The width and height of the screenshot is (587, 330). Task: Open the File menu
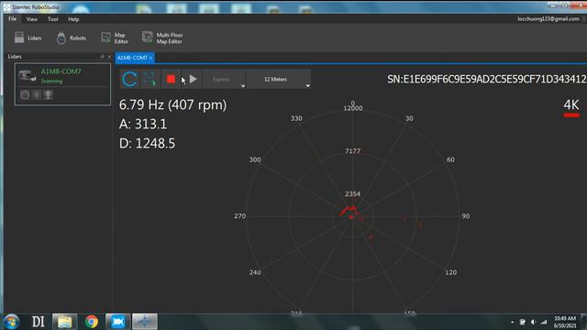pyautogui.click(x=12, y=19)
